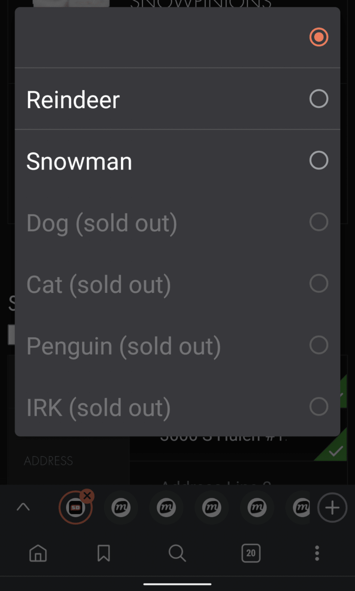Add a new tab with the plus button
Image resolution: width=355 pixels, height=591 pixels.
332,508
